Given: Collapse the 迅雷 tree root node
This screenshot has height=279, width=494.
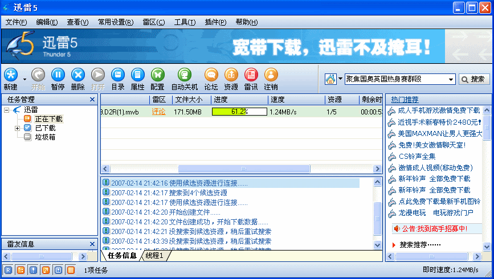Looking at the screenshot, I should point(6,110).
